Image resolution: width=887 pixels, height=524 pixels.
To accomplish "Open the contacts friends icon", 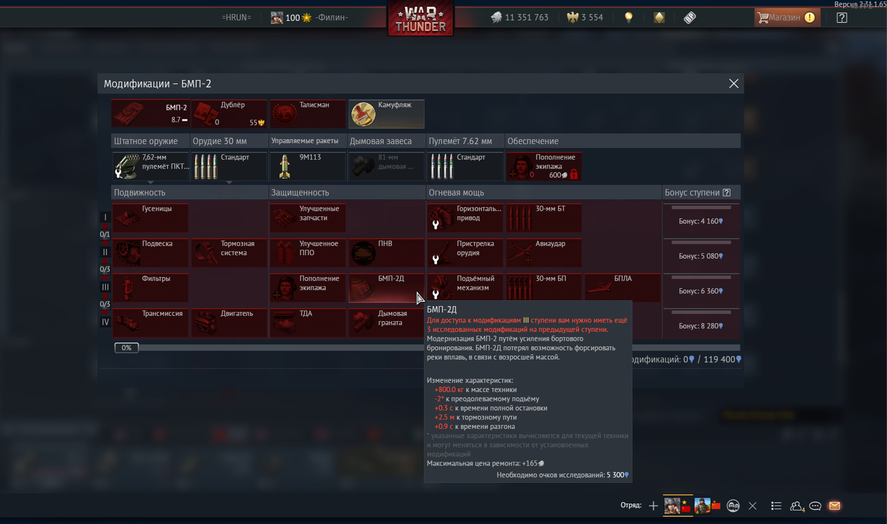I will (797, 506).
